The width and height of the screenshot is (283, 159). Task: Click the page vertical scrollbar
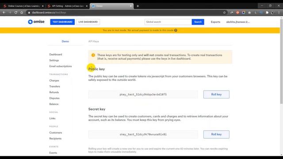coord(281,61)
